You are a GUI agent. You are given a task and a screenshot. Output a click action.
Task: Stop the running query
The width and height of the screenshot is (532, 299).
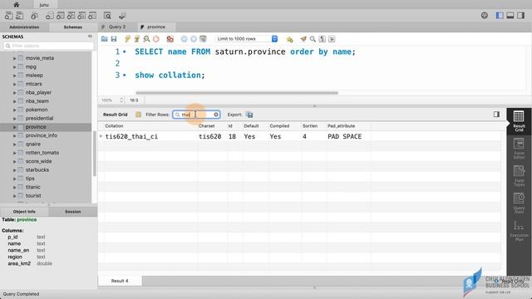[156, 39]
